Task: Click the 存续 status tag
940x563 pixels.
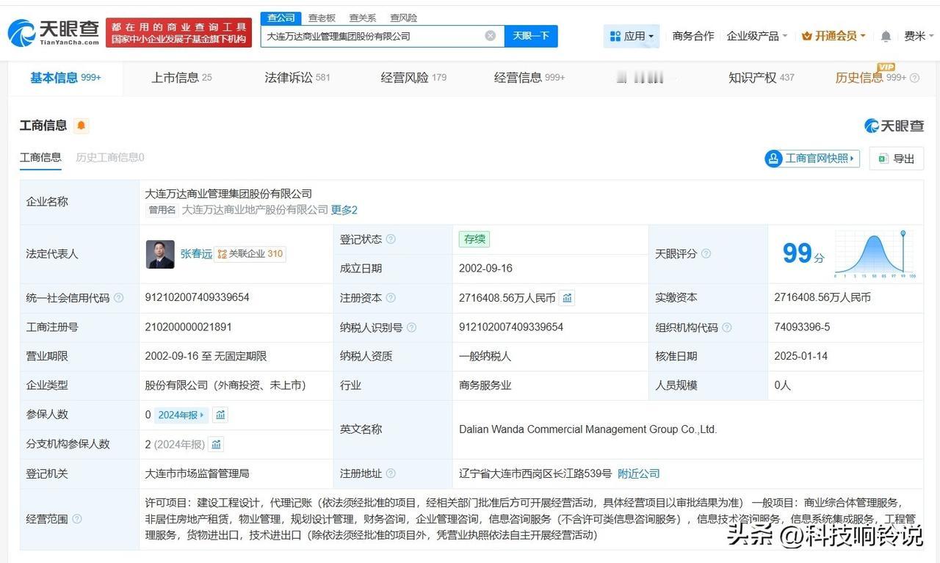Action: [474, 239]
